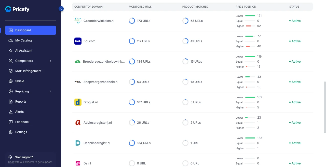Click Active status for Drogist.nl
Image resolution: width=326 pixels, height=167 pixels.
[295, 102]
